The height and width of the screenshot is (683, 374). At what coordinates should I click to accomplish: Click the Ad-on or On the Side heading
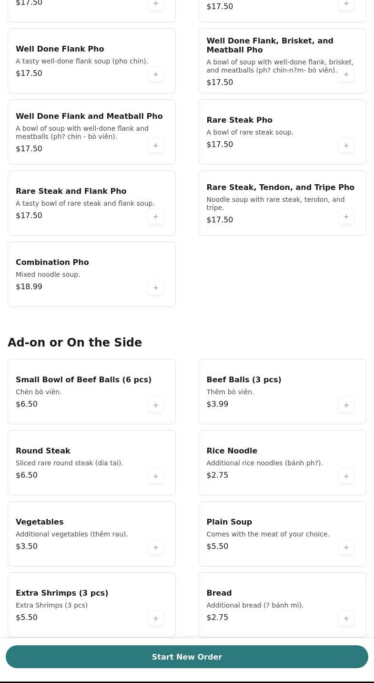[75, 343]
